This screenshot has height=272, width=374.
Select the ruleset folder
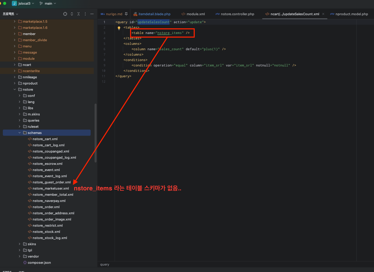click(x=31, y=126)
